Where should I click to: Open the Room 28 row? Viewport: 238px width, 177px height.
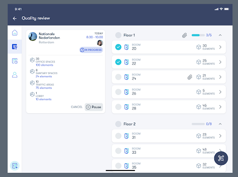(x=169, y=107)
